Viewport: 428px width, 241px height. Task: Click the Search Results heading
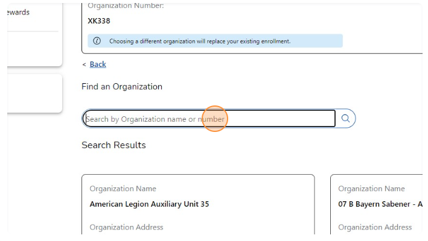[x=113, y=145]
